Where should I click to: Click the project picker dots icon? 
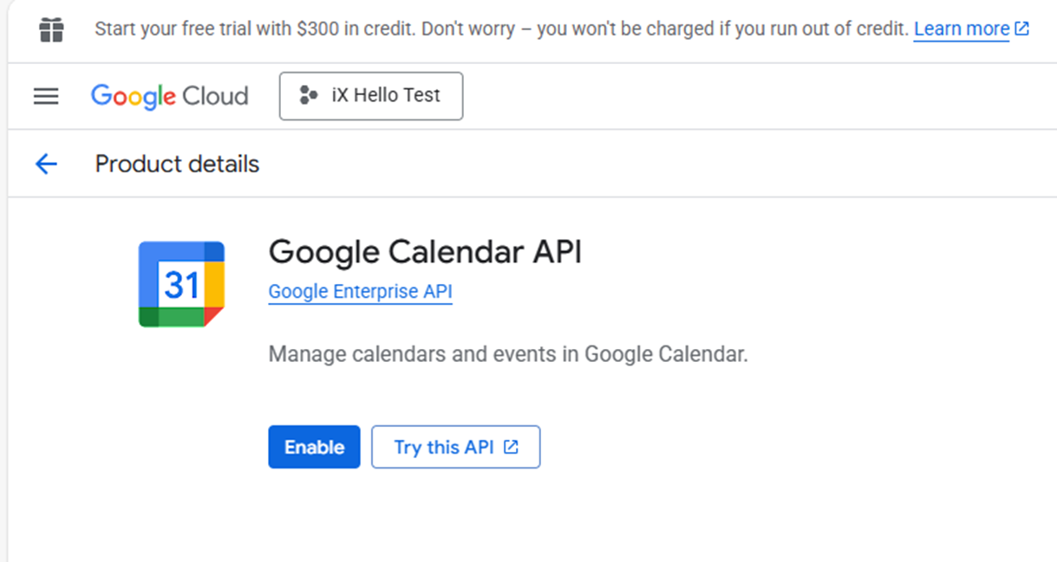[308, 95]
